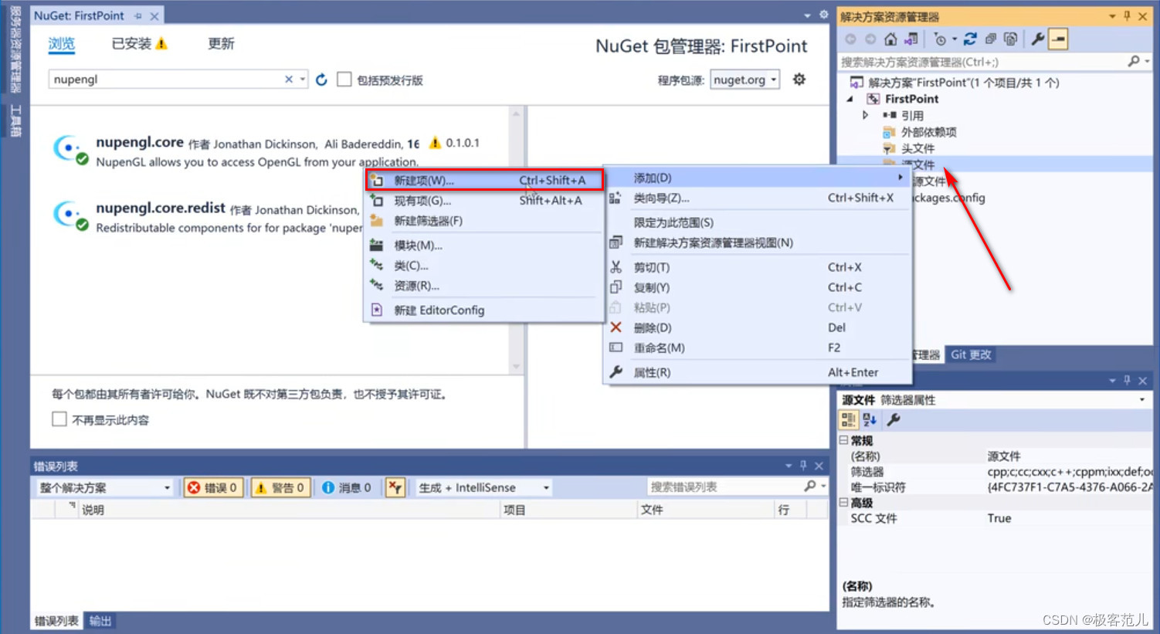Click the Header Files (头文件) tree item
This screenshot has height=634, width=1160.
point(917,148)
